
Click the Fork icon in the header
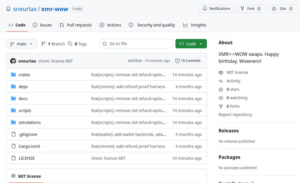242,9
